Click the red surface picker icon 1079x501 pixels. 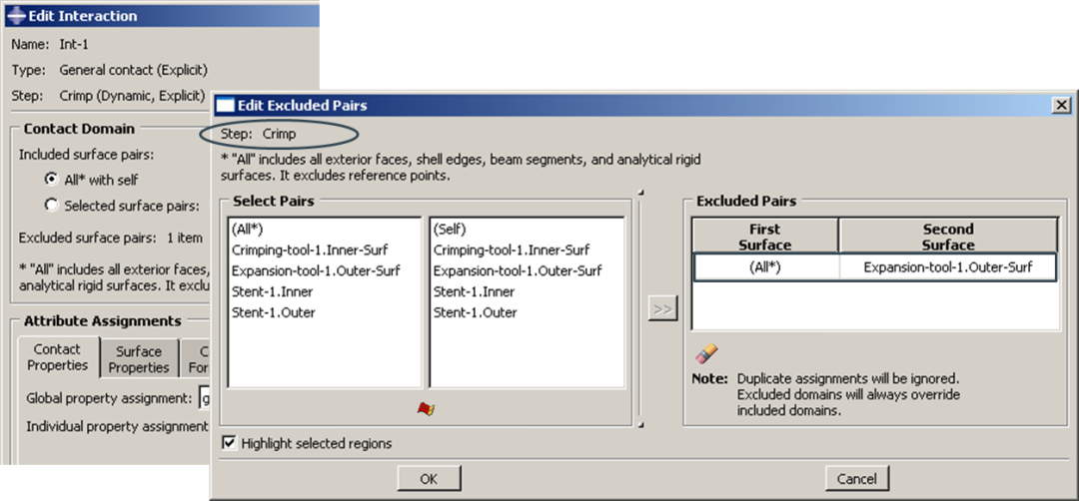[x=426, y=409]
